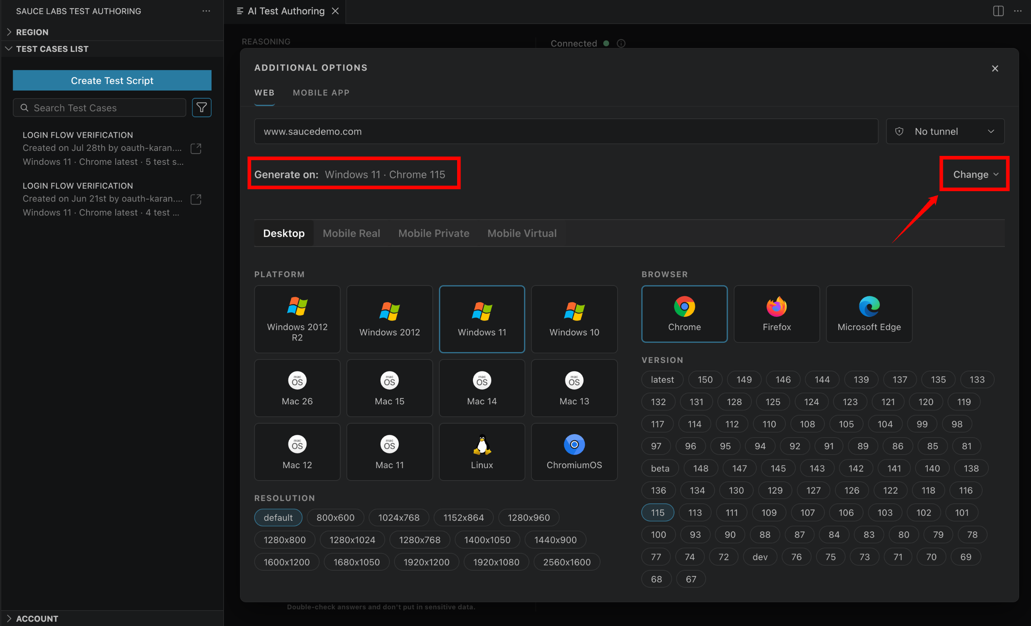Set resolution to 1280x1024

[x=352, y=539]
